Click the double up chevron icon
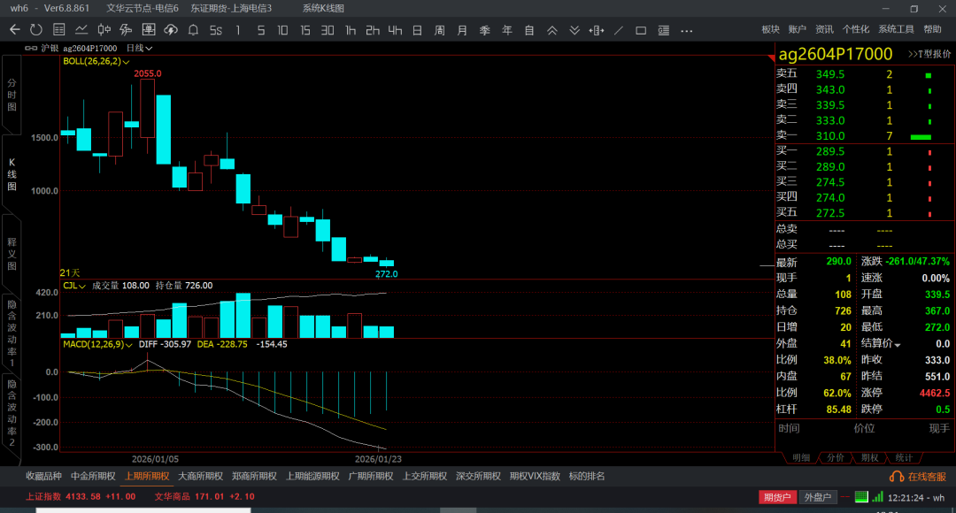 coord(552,30)
